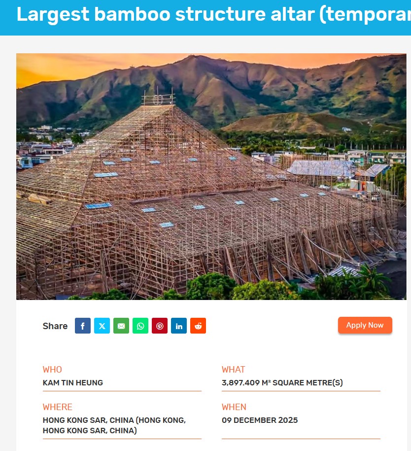
Task: Share to Reddit with the orange icon
Action: tap(198, 326)
